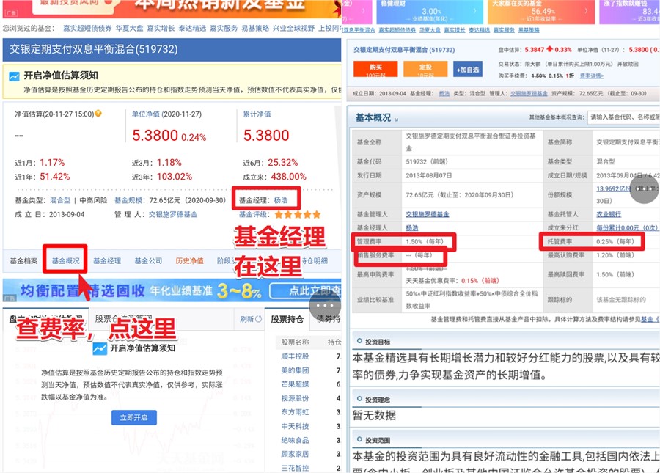Click the 管理费率 value 1.50%（每年）
Viewport: 660px width, 473px height.
425,241
